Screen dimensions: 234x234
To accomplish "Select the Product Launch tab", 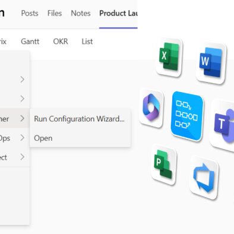I will pos(118,13).
